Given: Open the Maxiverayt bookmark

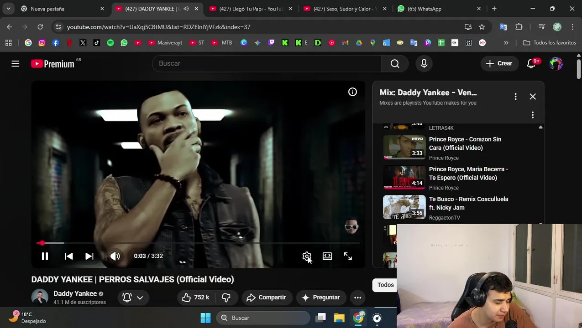Looking at the screenshot, I should click(x=165, y=43).
